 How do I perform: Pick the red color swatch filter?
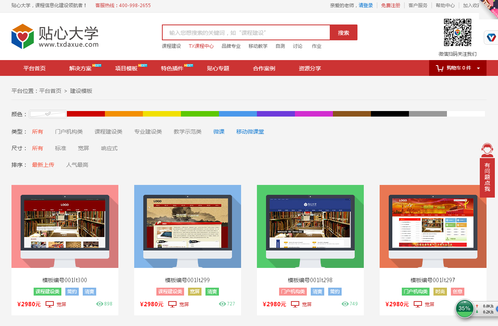click(x=86, y=114)
